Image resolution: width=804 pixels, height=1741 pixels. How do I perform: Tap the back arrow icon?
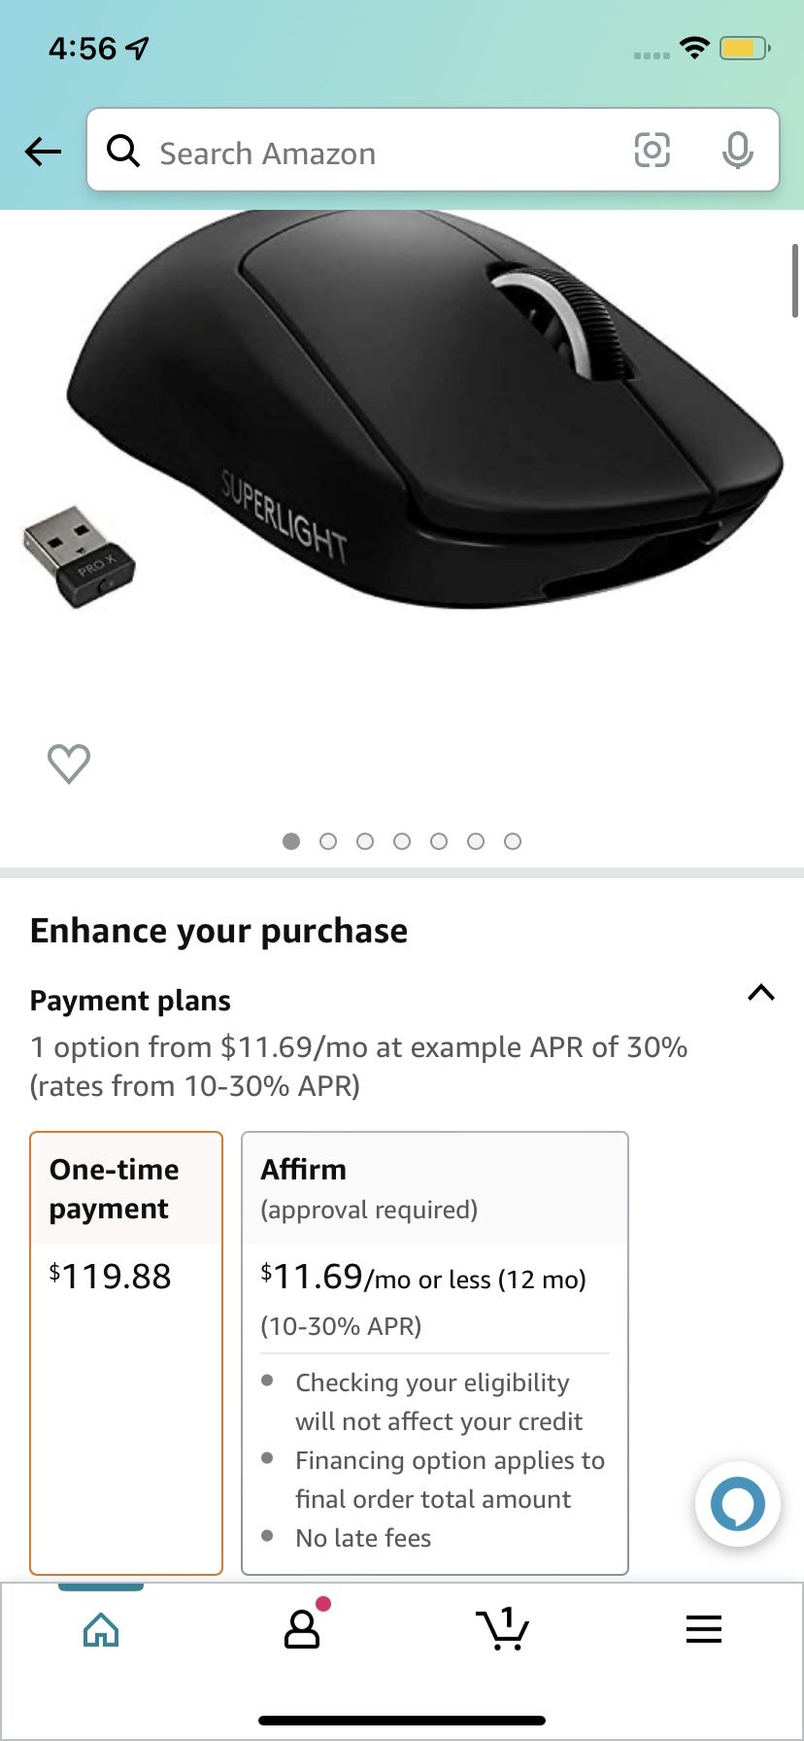point(43,151)
